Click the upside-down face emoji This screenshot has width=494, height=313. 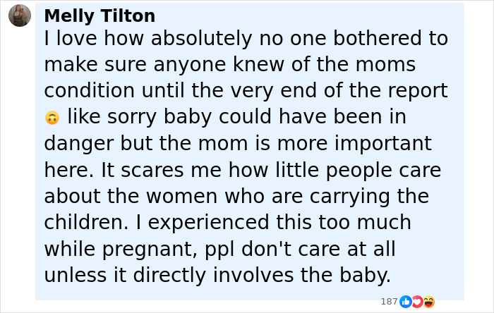pos(52,118)
